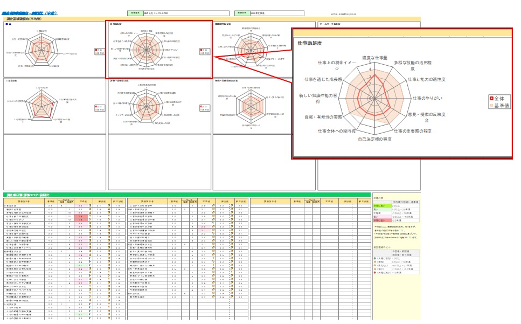This screenshot has height=324, width=521.
Task: Click the 適度な仕事量 axis label in enlarged chart
Action: (x=374, y=58)
